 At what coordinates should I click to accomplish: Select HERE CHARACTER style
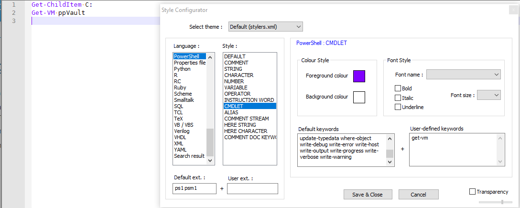[249, 131]
